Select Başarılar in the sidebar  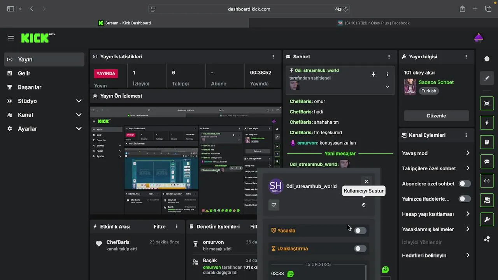click(x=44, y=87)
